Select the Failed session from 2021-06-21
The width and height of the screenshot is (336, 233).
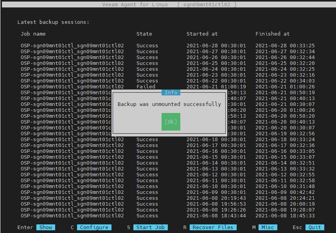click(x=146, y=87)
